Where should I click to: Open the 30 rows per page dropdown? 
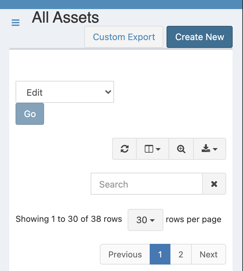145,220
